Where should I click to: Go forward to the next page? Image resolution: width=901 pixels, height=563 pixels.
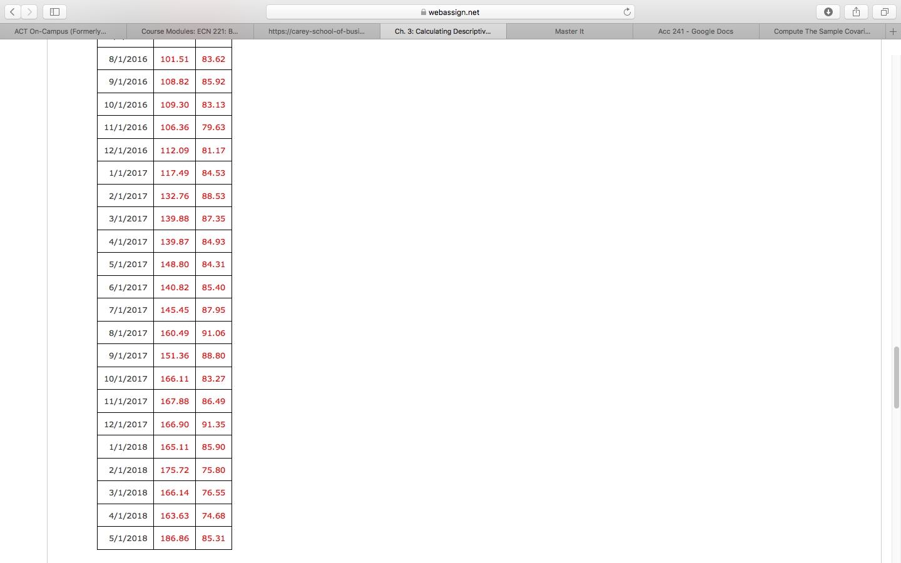[x=29, y=12]
